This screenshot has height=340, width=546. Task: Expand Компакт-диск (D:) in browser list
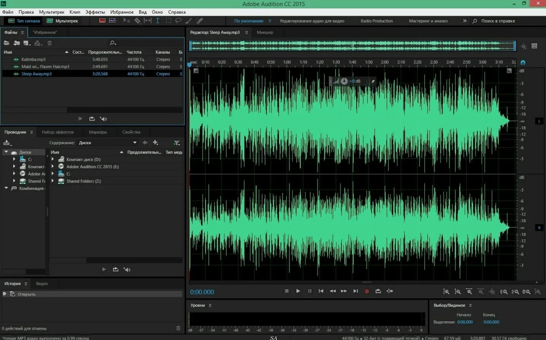point(53,160)
